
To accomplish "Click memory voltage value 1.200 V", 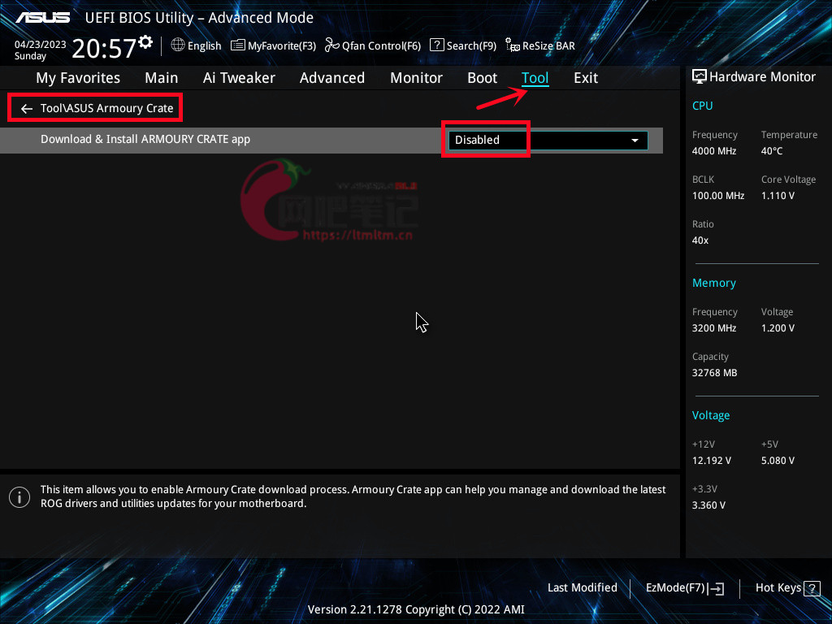I will [778, 328].
